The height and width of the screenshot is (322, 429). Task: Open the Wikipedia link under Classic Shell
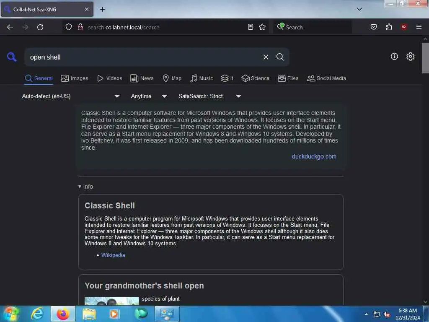coord(113,255)
